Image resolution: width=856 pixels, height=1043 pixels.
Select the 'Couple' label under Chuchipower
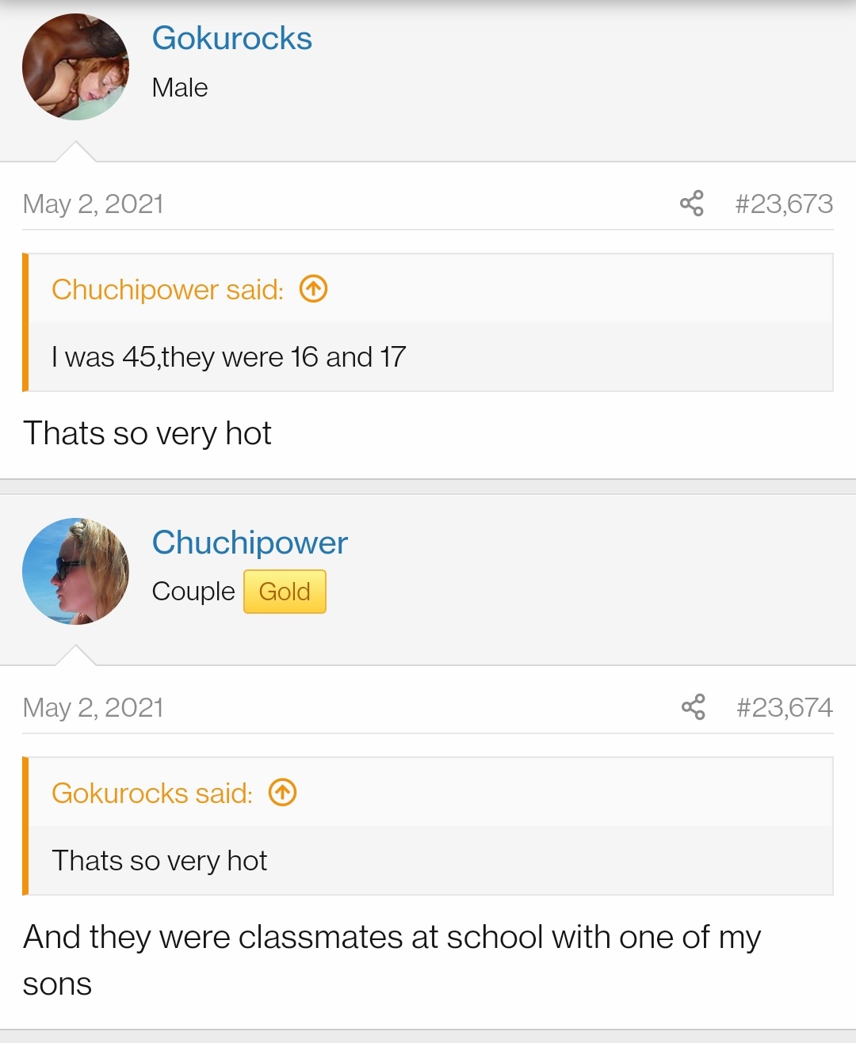pyautogui.click(x=193, y=592)
